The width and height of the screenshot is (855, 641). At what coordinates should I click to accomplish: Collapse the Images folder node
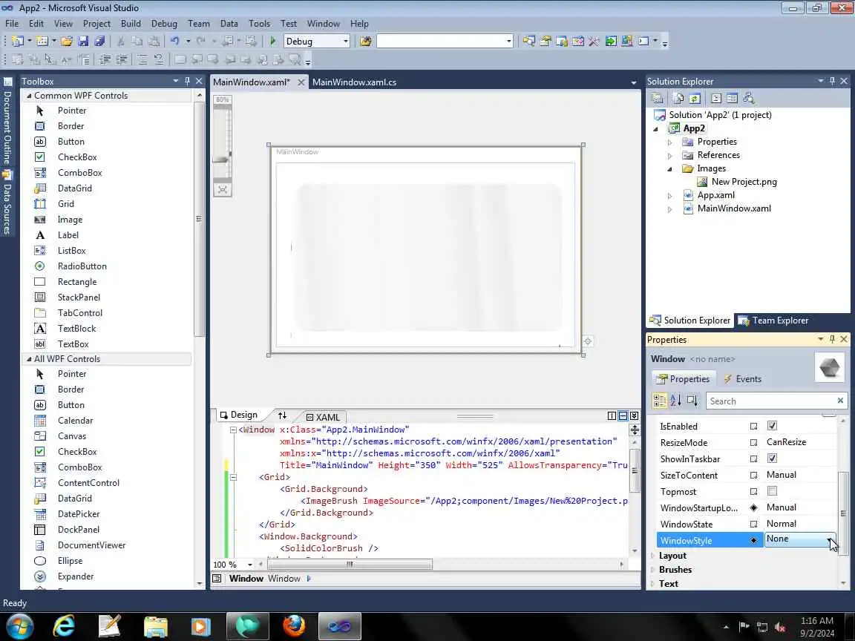click(x=669, y=169)
